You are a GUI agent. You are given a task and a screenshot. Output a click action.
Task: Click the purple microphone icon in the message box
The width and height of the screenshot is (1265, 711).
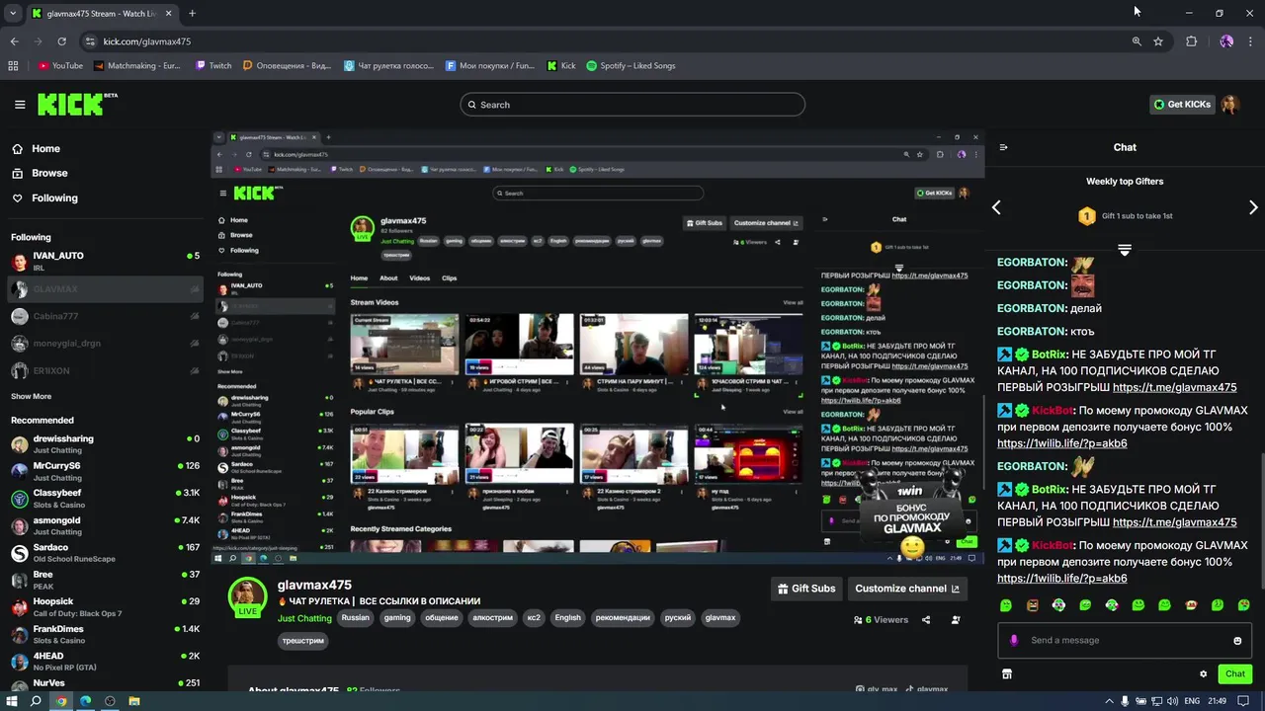[x=1014, y=640]
